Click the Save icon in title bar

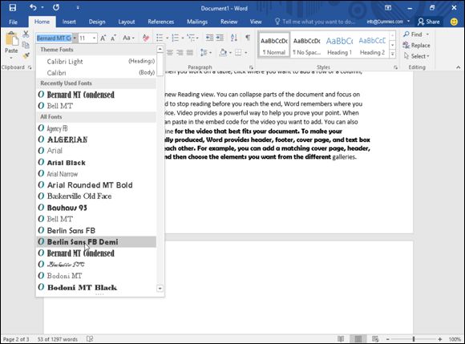click(x=13, y=8)
